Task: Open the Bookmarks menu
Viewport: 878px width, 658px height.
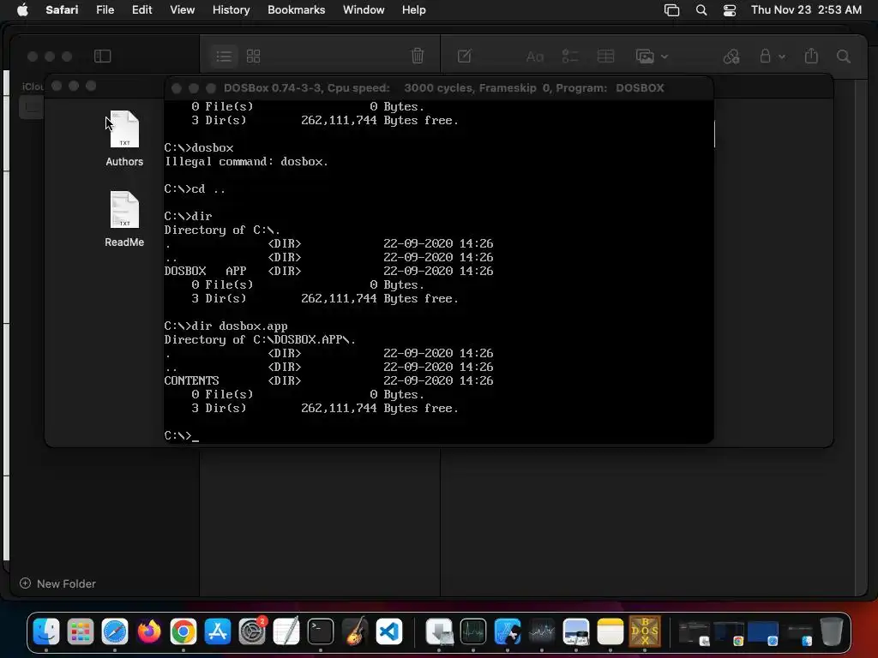Action: coord(296,9)
